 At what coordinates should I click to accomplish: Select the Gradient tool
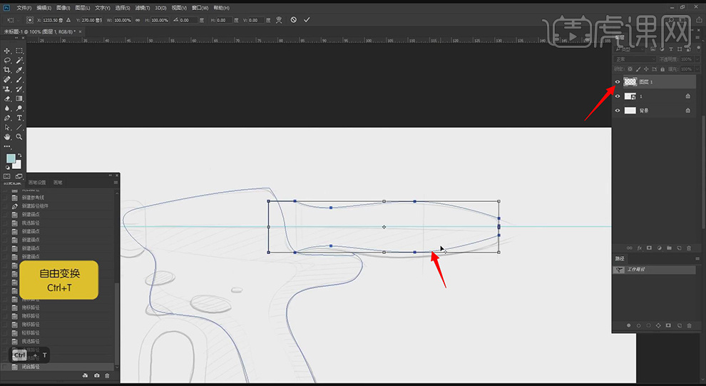click(19, 98)
